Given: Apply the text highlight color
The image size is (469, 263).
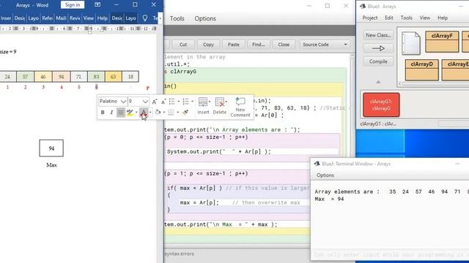Looking at the screenshot, I should tap(130, 113).
